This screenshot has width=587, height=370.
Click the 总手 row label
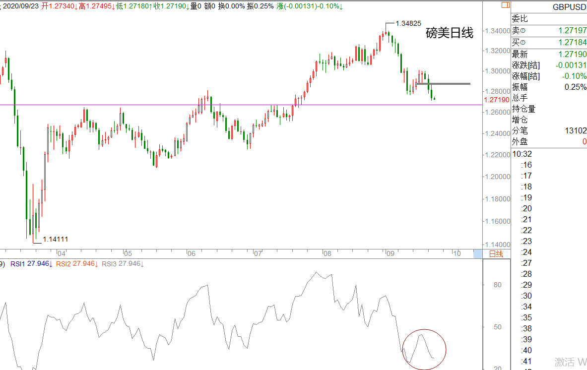[x=520, y=98]
